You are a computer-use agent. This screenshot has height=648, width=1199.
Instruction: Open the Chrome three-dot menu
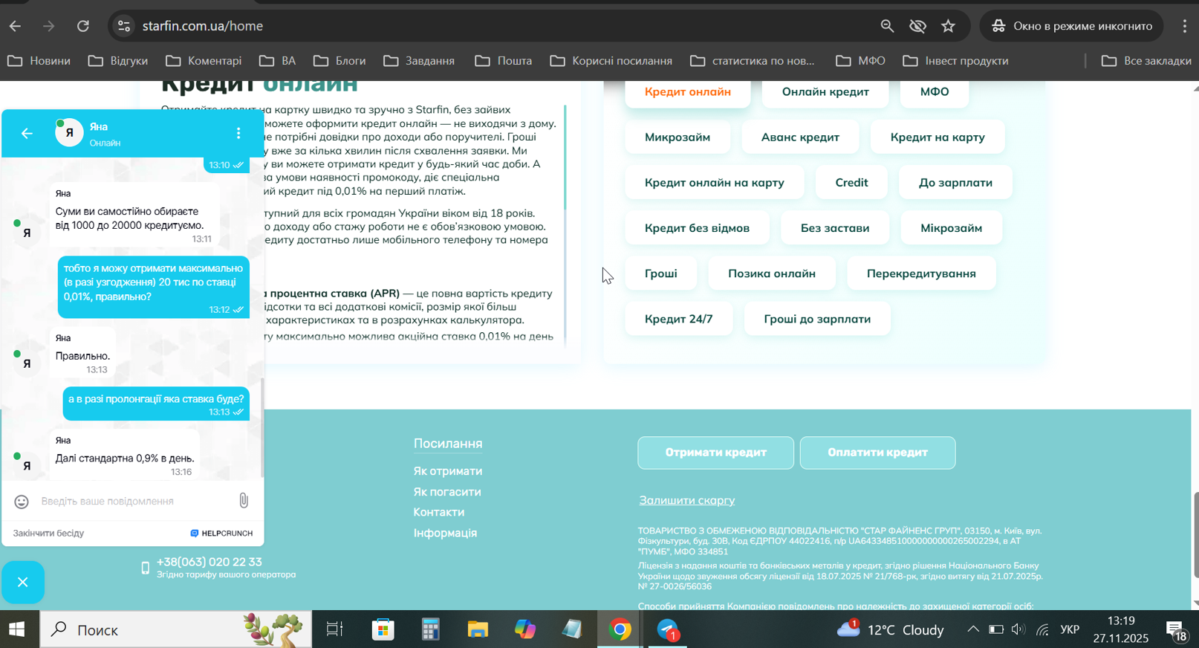pyautogui.click(x=1184, y=26)
